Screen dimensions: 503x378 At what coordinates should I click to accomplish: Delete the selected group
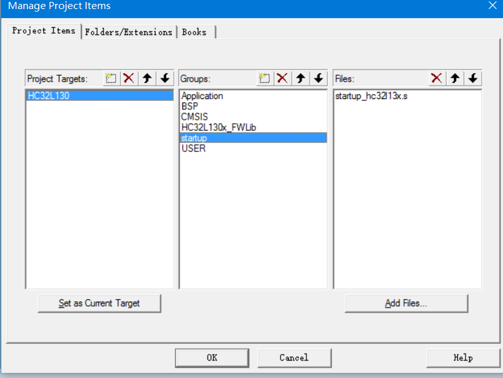[x=283, y=78]
